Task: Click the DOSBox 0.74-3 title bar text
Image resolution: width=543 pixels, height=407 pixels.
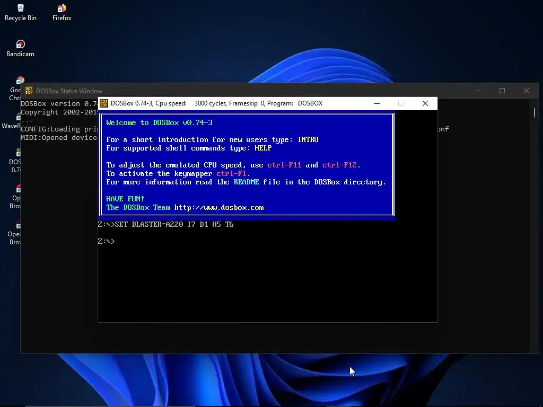Action: point(216,103)
